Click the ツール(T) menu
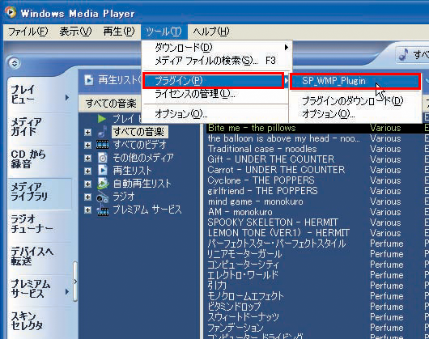The width and height of the screenshot is (429, 339). [x=164, y=32]
